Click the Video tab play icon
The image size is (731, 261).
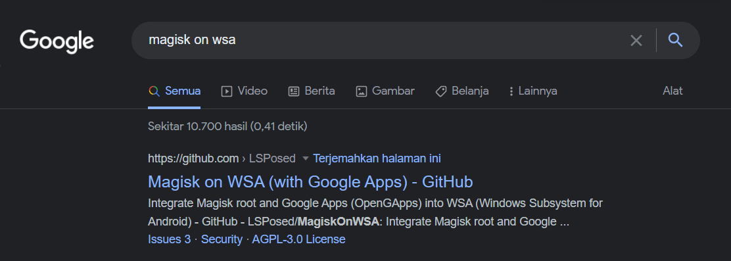[x=227, y=91]
